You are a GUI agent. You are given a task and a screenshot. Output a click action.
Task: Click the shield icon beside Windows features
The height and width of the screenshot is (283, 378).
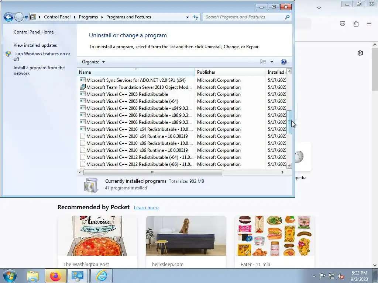point(8,54)
